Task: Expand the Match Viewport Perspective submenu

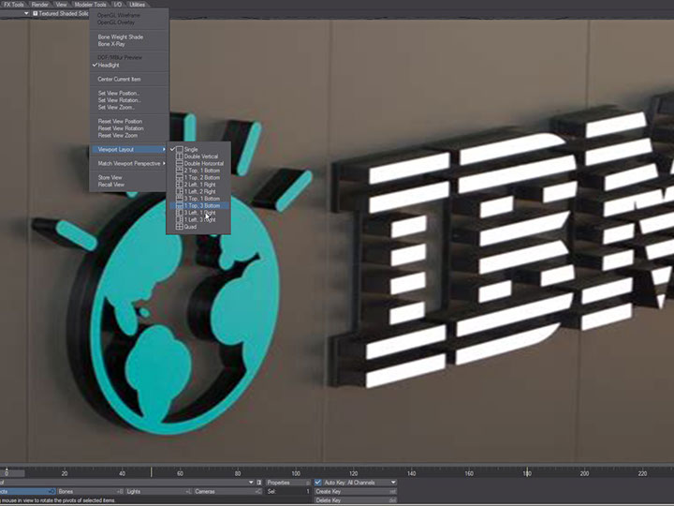Action: pyautogui.click(x=130, y=163)
